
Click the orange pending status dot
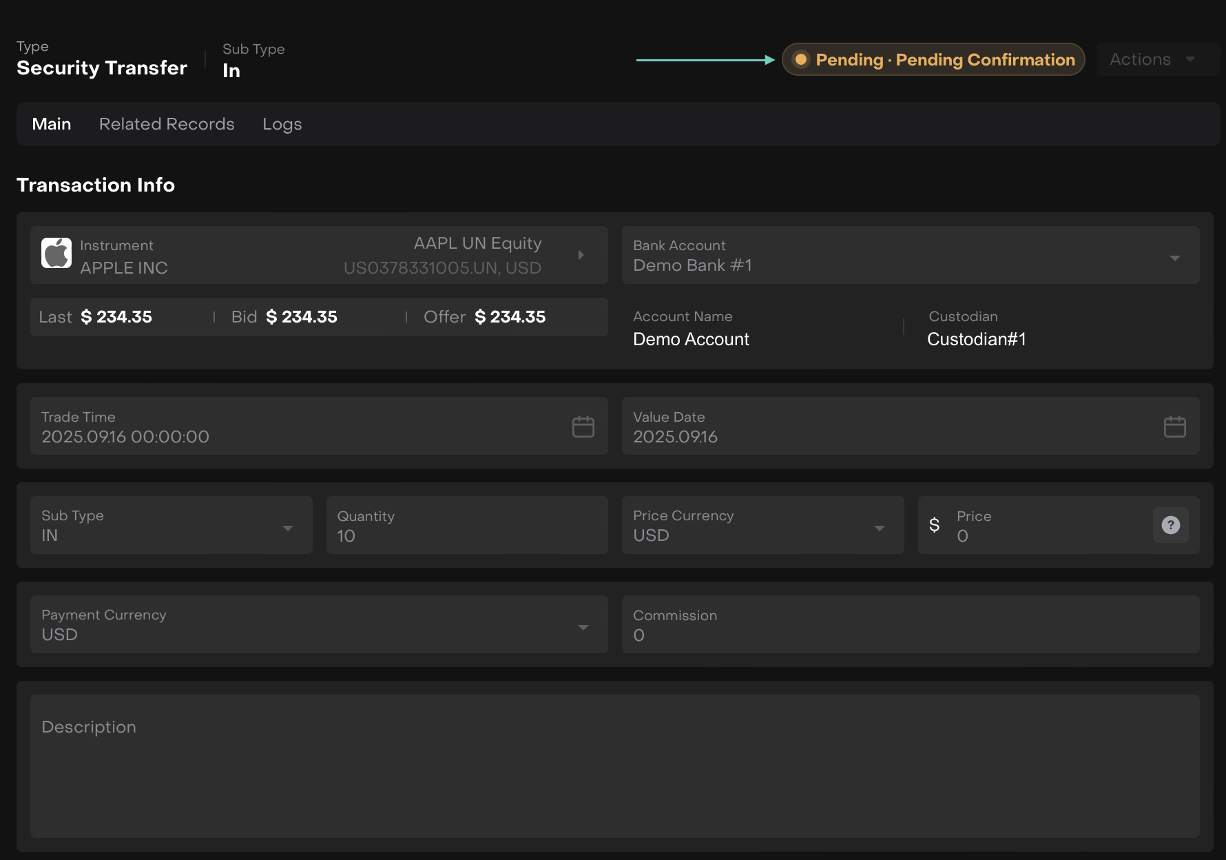click(x=800, y=60)
